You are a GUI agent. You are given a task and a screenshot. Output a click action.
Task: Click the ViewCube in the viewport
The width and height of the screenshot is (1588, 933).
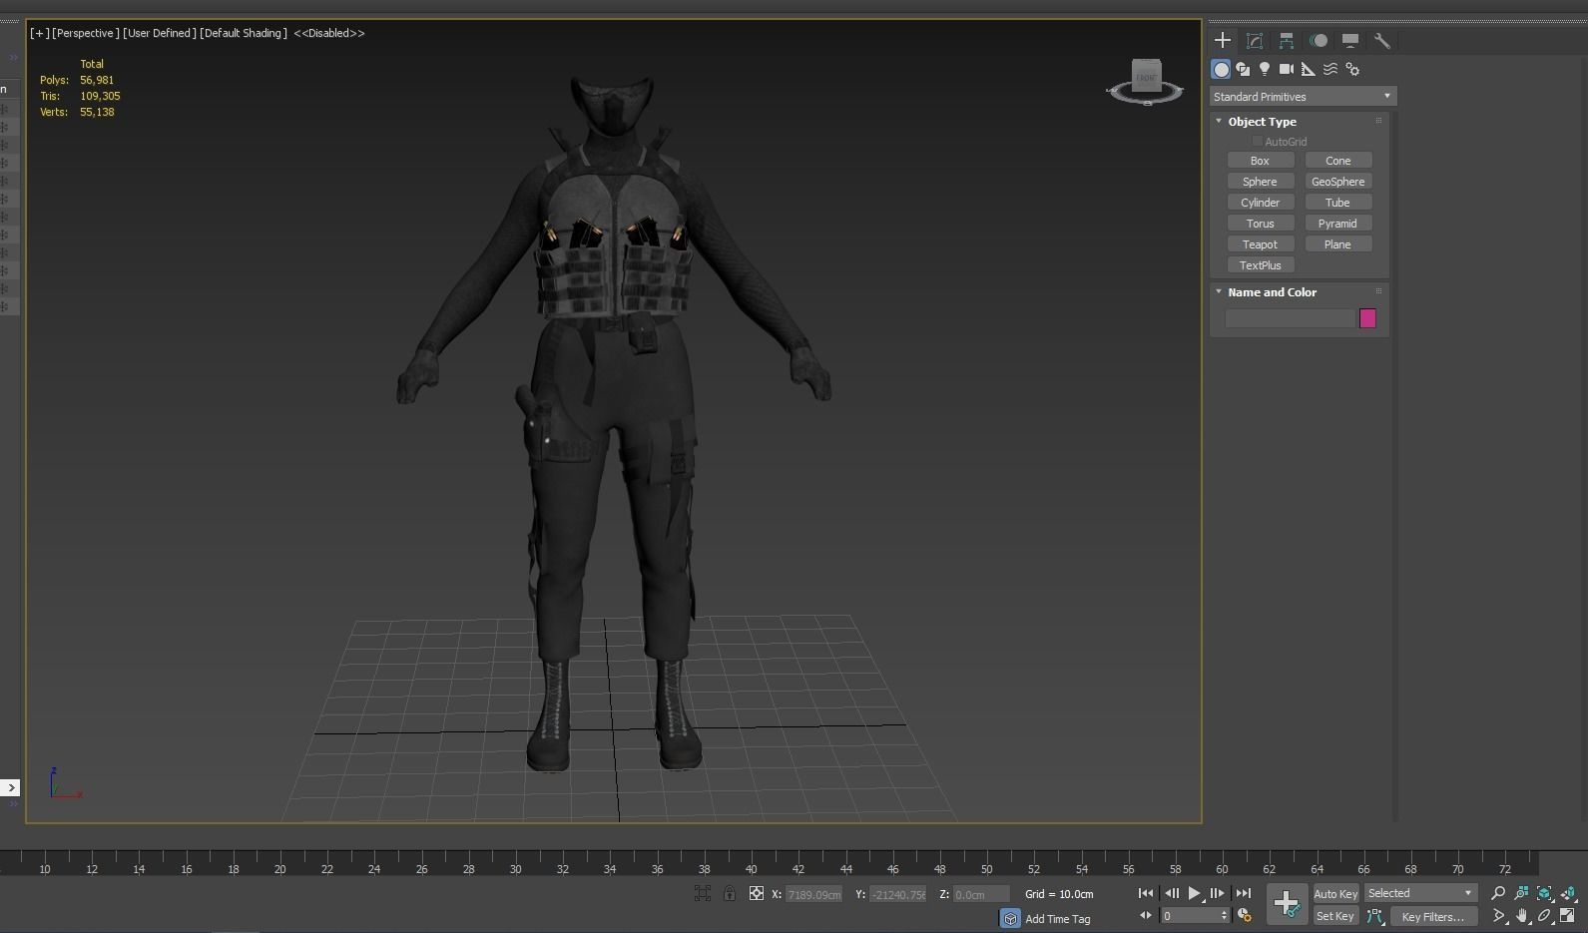point(1146,78)
